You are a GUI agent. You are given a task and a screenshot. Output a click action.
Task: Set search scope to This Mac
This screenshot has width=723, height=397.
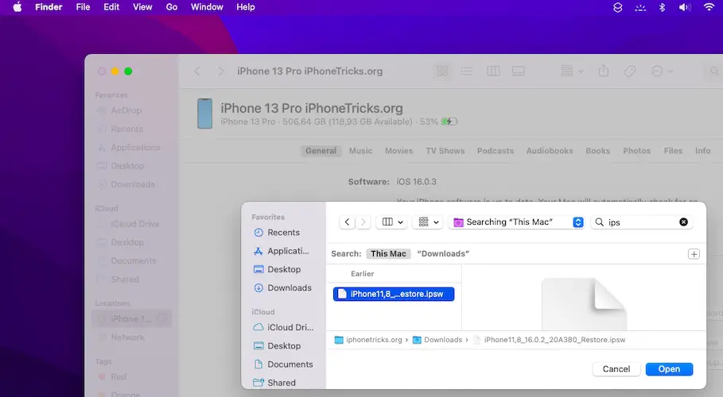click(x=389, y=254)
